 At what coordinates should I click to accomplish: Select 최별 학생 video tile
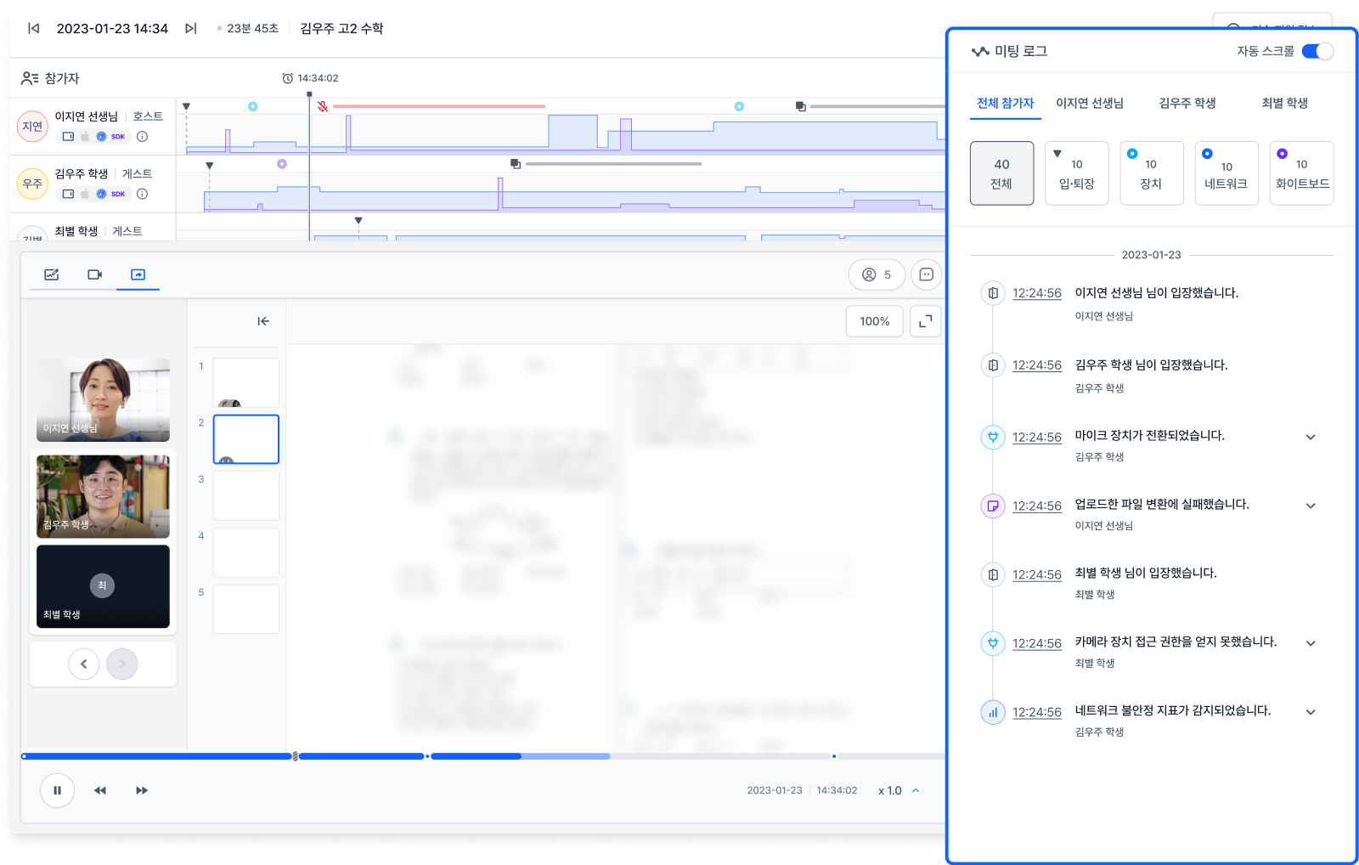click(x=103, y=586)
